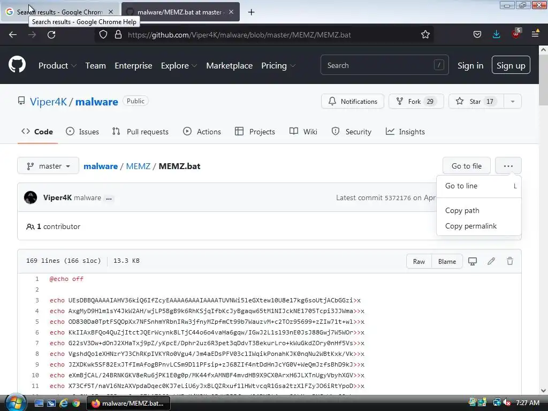This screenshot has width=548, height=411.
Task: Open malware root in the breadcrumb
Action: pos(101,166)
